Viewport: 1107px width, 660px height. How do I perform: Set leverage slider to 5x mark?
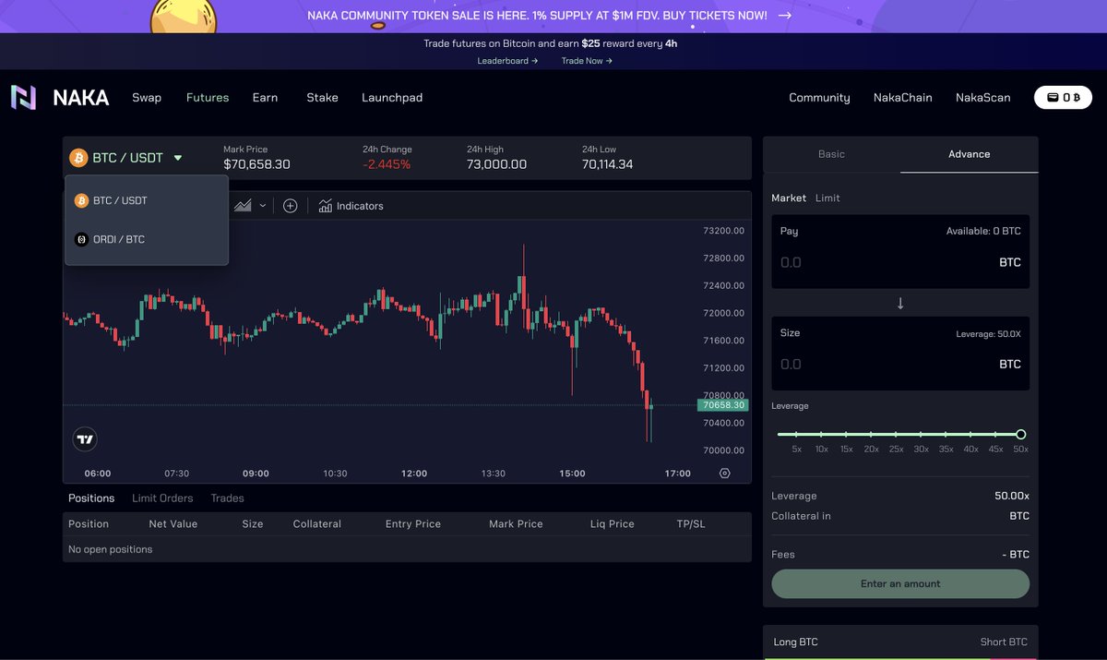click(x=797, y=434)
